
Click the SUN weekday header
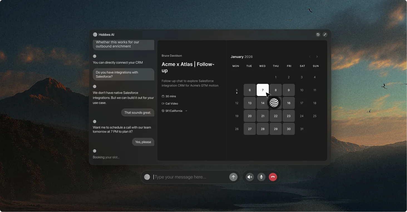pyautogui.click(x=316, y=66)
